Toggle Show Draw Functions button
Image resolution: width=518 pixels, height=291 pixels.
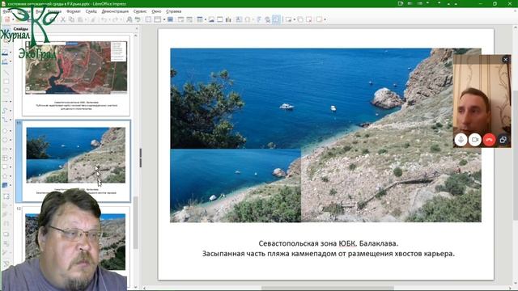276,19
